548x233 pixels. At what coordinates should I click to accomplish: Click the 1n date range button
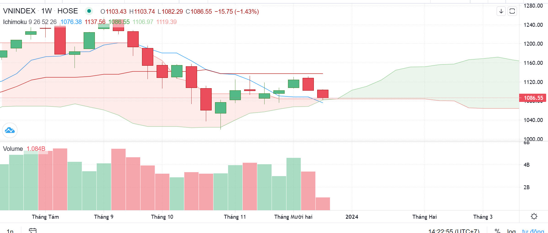tap(10, 231)
